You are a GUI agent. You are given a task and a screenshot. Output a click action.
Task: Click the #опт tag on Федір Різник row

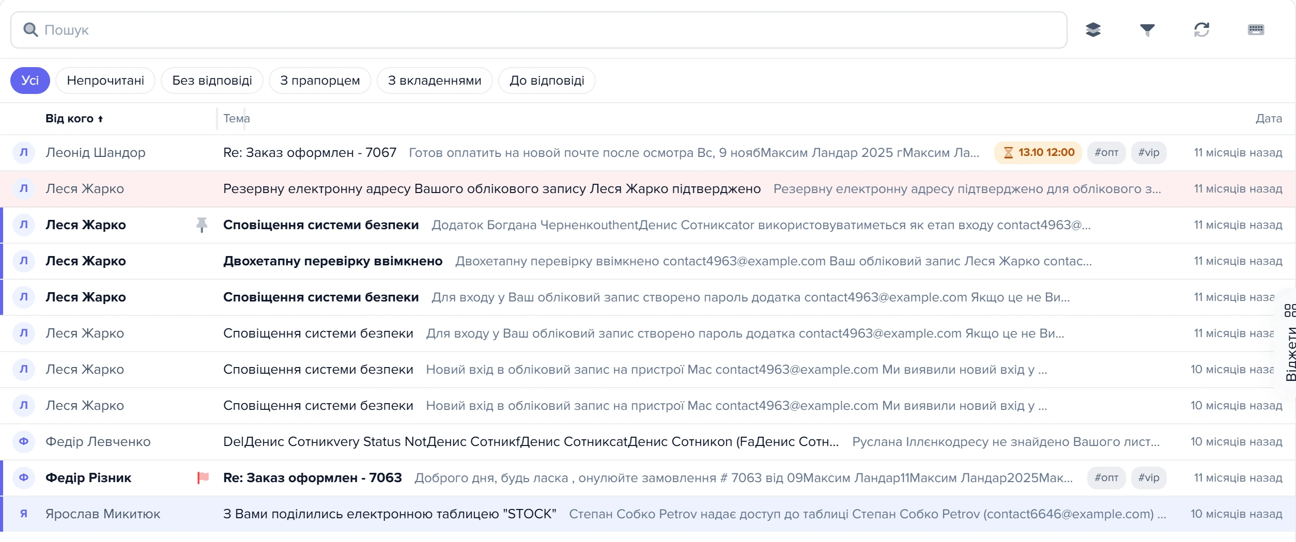(x=1106, y=478)
